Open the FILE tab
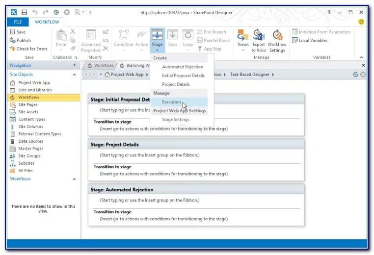 click(18, 22)
